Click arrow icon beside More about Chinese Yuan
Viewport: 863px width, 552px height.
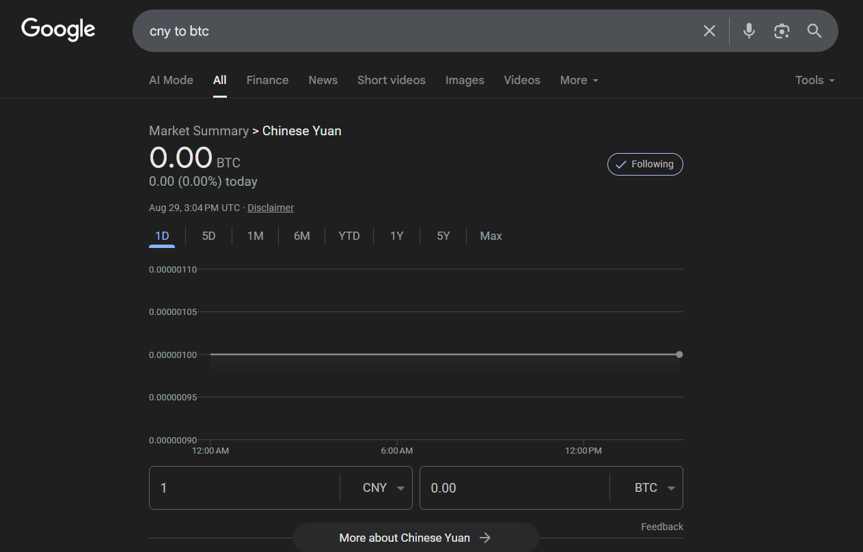(x=485, y=538)
